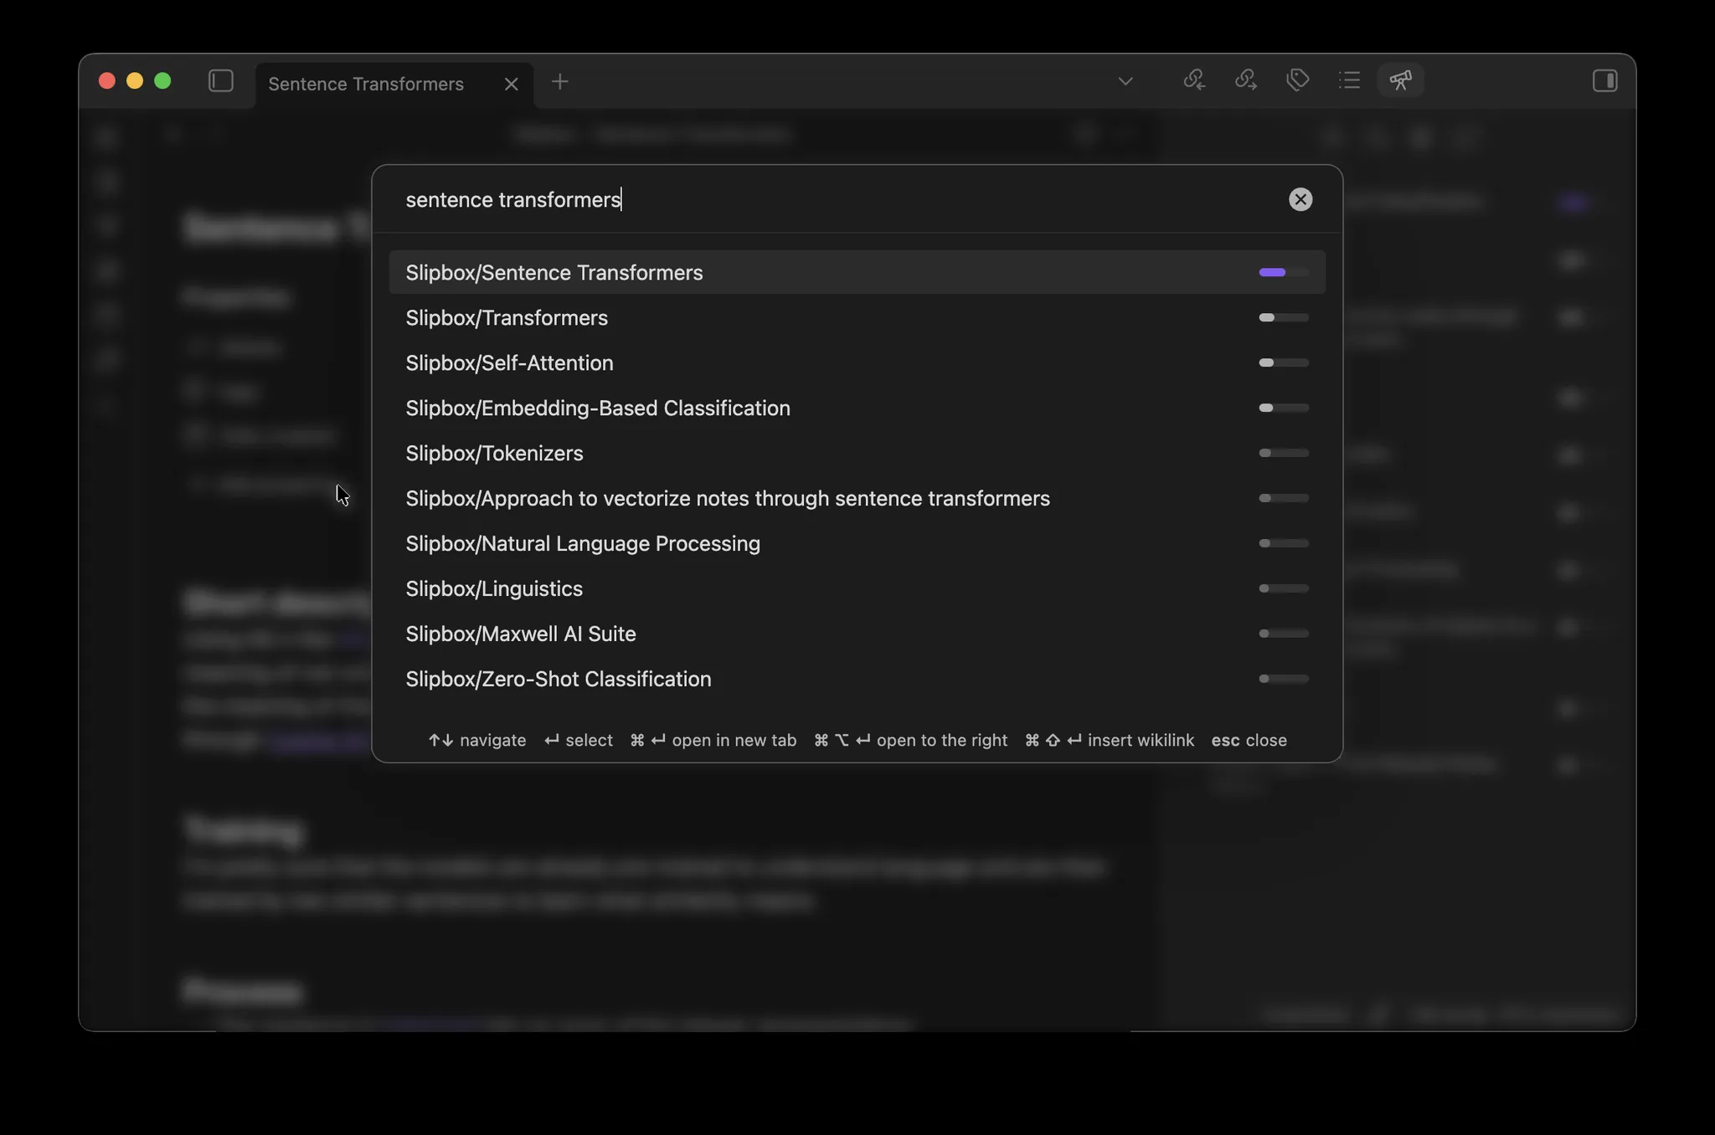The height and width of the screenshot is (1135, 1715).
Task: Open the outgoing links panel icon
Action: pos(1246,80)
